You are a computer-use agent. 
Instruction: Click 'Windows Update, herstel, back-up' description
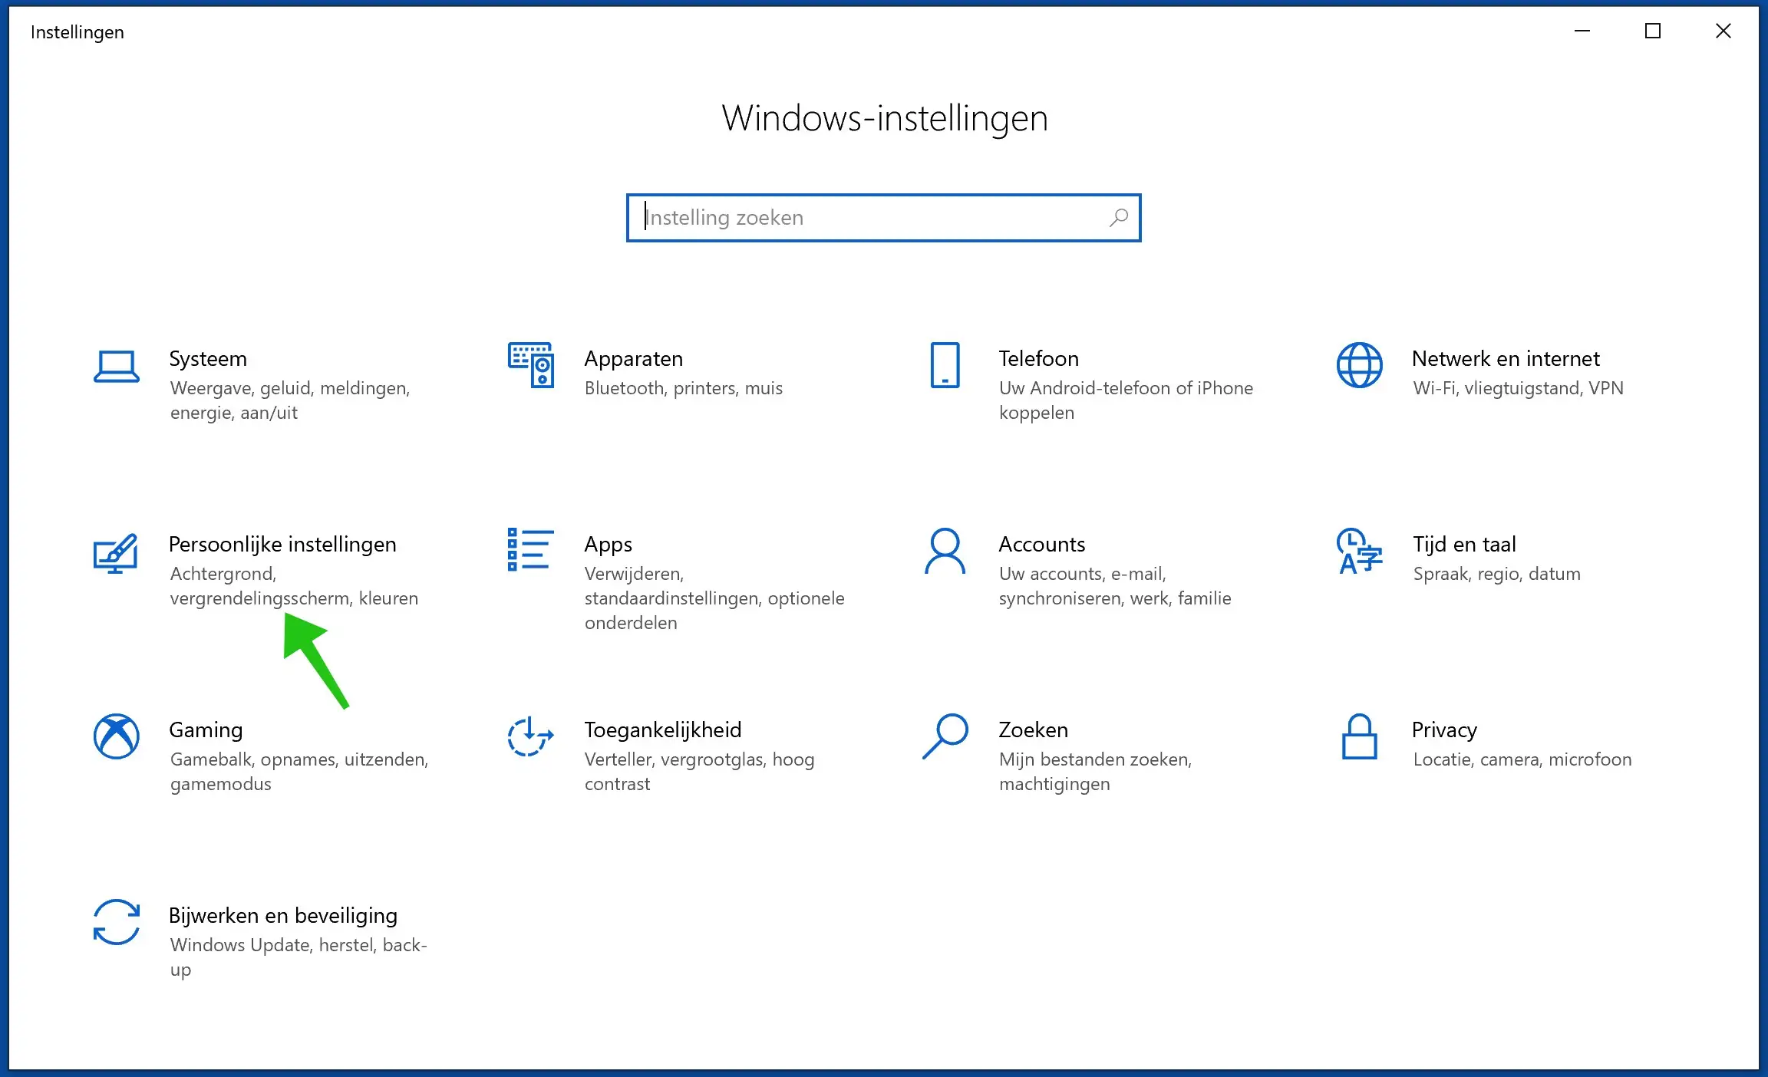tap(299, 957)
